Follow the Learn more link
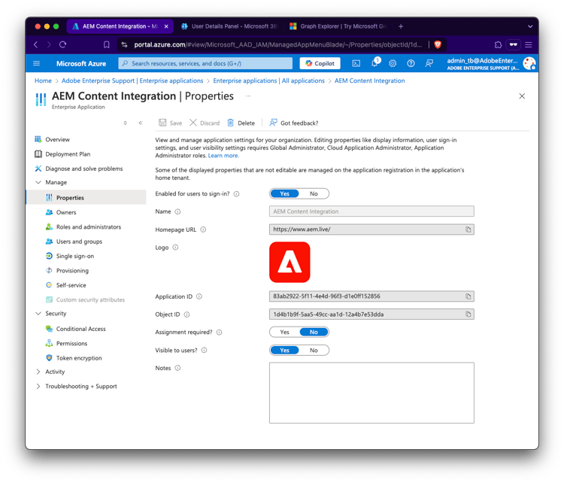This screenshot has width=564, height=483. pos(223,156)
